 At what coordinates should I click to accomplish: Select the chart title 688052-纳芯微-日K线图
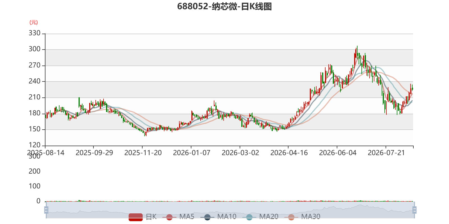[x=224, y=6]
